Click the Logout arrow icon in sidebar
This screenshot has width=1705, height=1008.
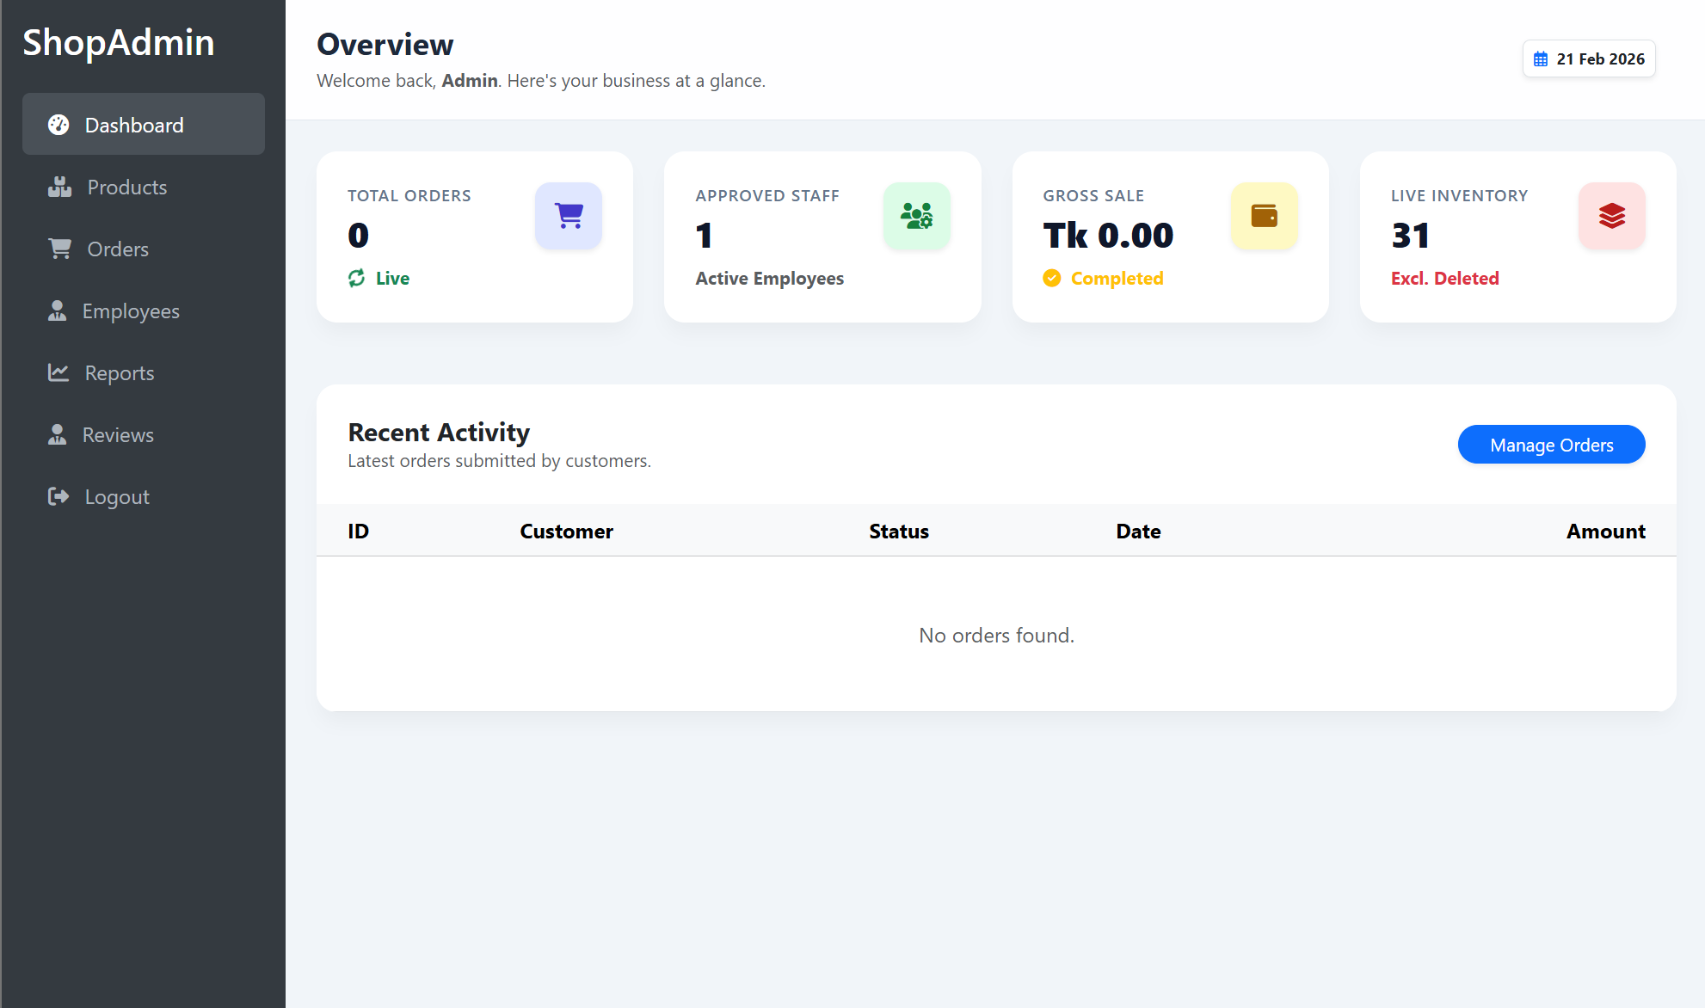coord(58,496)
